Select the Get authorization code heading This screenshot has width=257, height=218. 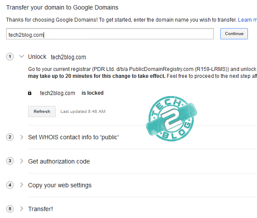(59, 161)
